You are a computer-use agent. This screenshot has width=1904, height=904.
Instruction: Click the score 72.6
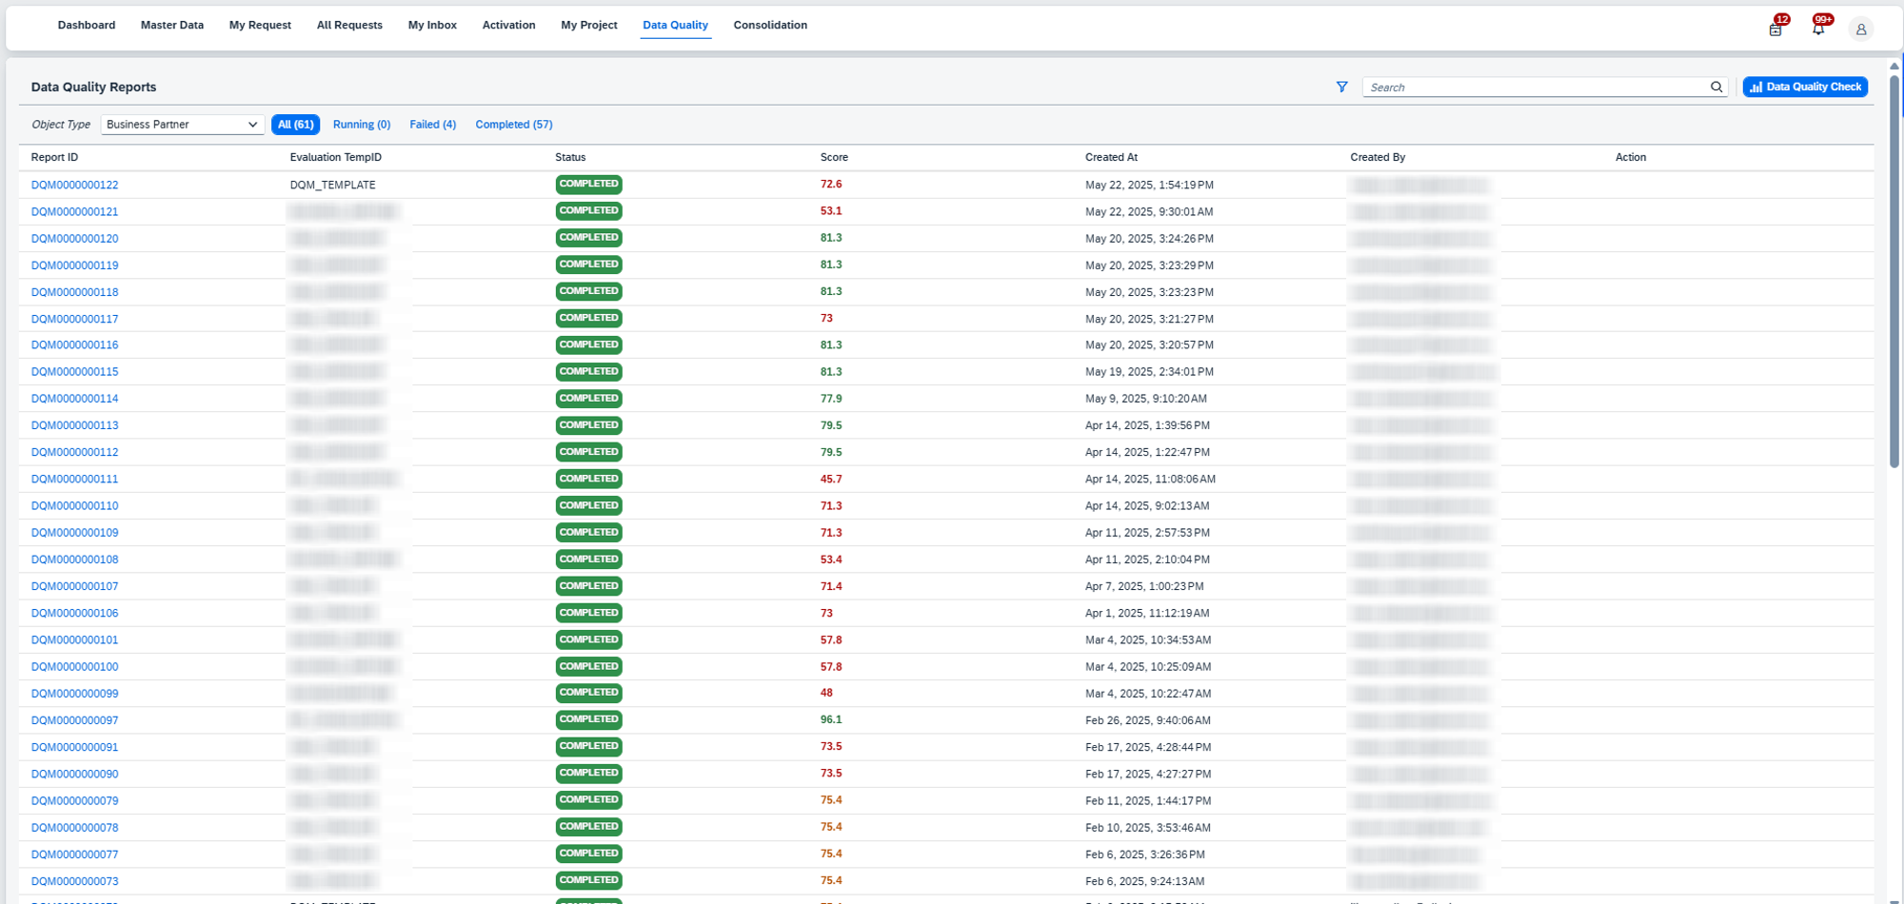coord(831,185)
